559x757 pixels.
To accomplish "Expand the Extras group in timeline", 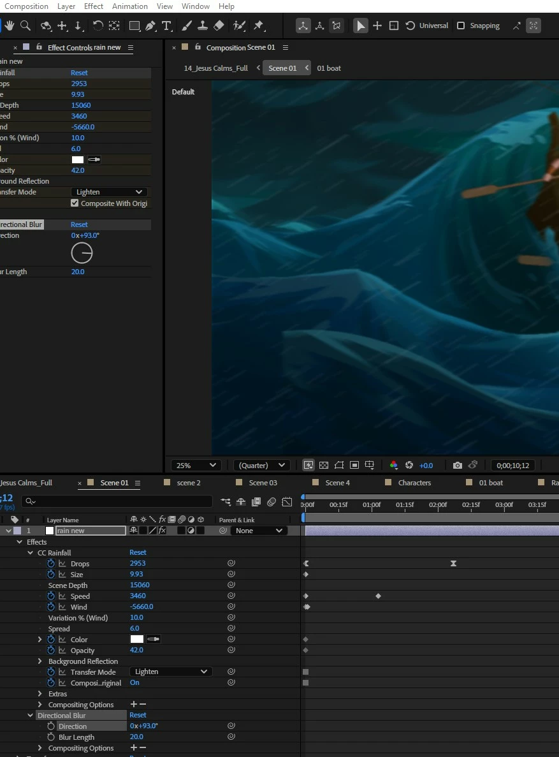I will click(x=40, y=694).
